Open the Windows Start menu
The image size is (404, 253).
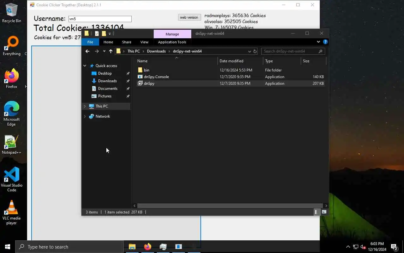coord(8,247)
